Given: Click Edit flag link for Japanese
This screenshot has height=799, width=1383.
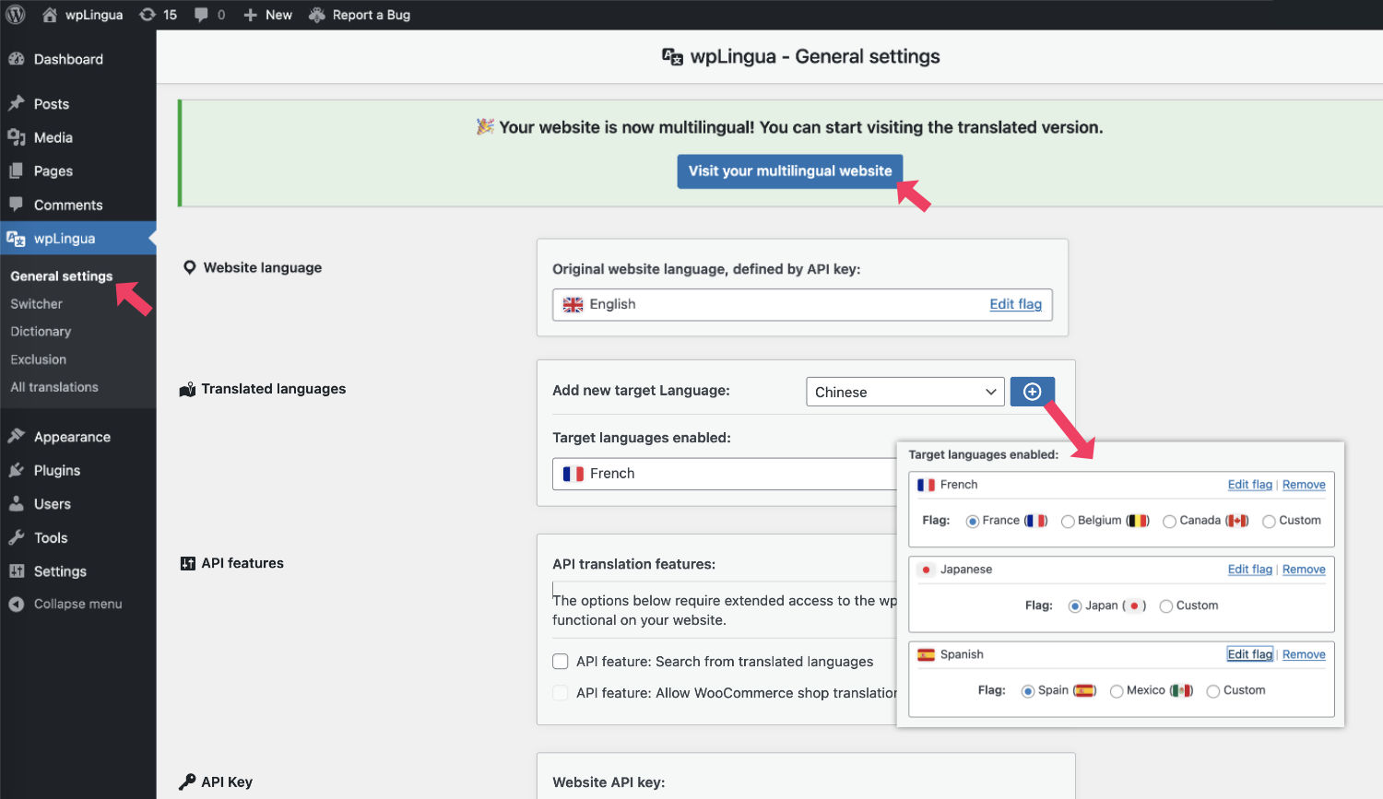Looking at the screenshot, I should point(1249,570).
